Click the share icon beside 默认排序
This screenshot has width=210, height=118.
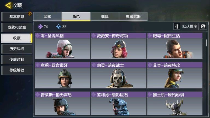pos(203,26)
